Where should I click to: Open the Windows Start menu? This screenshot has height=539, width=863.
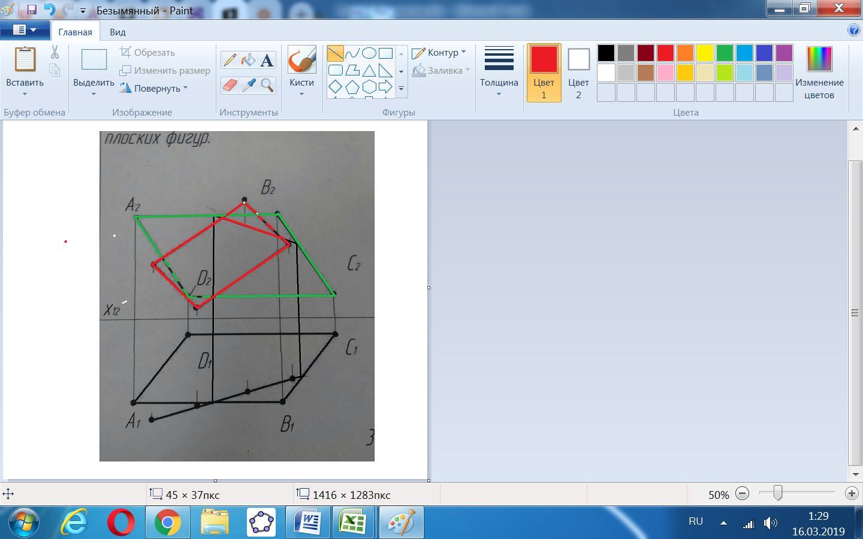coord(25,522)
